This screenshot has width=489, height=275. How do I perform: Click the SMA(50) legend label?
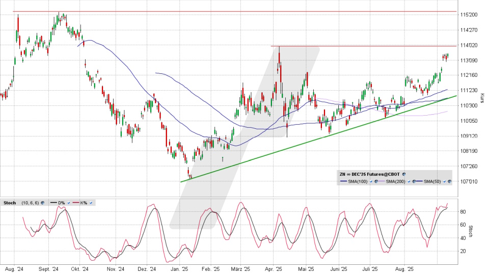click(432, 181)
